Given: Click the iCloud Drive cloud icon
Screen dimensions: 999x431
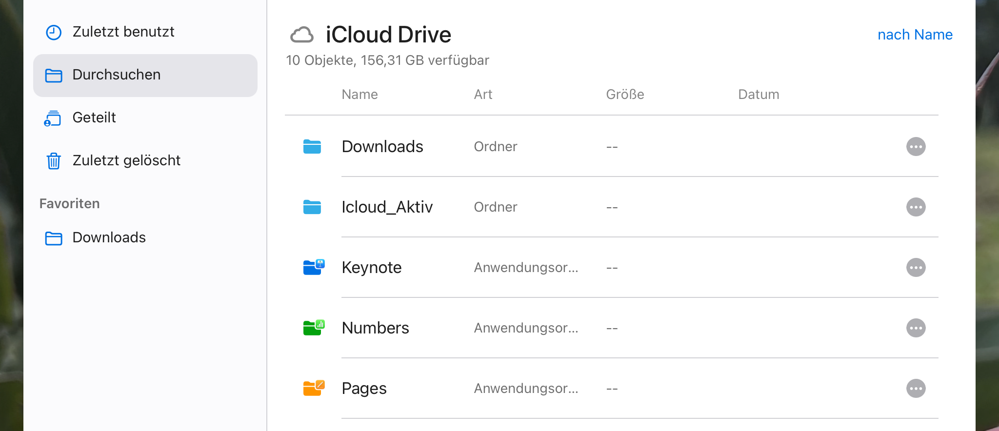Looking at the screenshot, I should [x=302, y=35].
